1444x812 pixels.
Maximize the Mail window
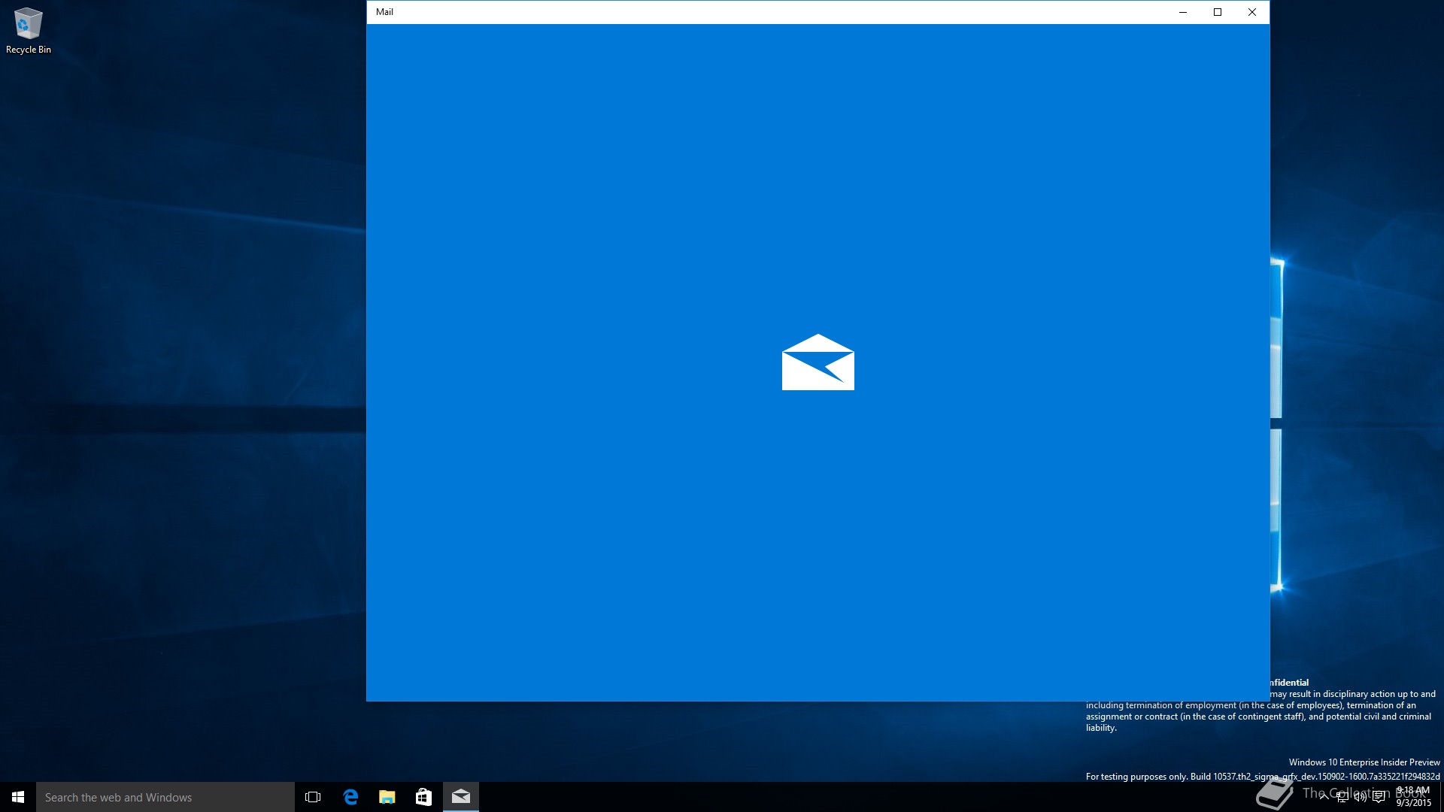click(x=1218, y=12)
